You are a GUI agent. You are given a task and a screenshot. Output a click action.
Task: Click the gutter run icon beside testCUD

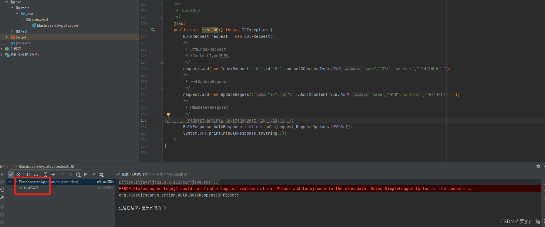click(x=153, y=30)
